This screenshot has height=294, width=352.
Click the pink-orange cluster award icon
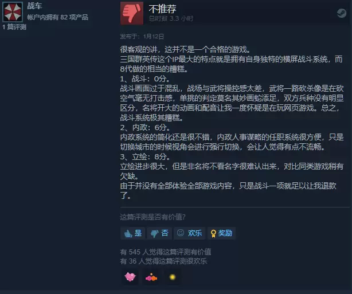coord(151,277)
